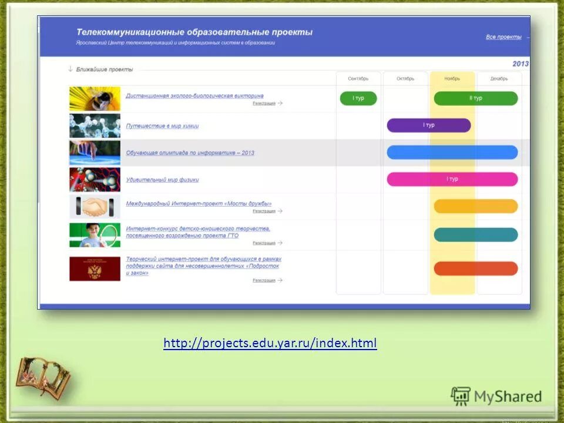Click the 'Телекоммуникационные образовательные проекты' title
Image resolution: width=564 pixels, height=423 pixels.
point(194,32)
